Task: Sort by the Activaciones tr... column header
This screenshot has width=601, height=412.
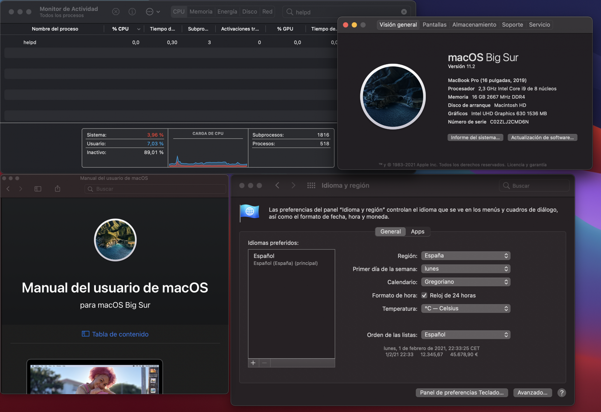Action: [x=240, y=29]
